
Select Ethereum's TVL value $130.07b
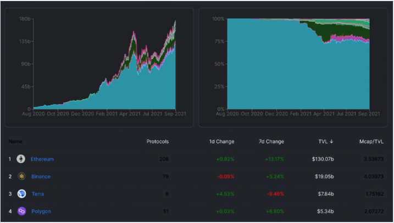click(x=323, y=159)
